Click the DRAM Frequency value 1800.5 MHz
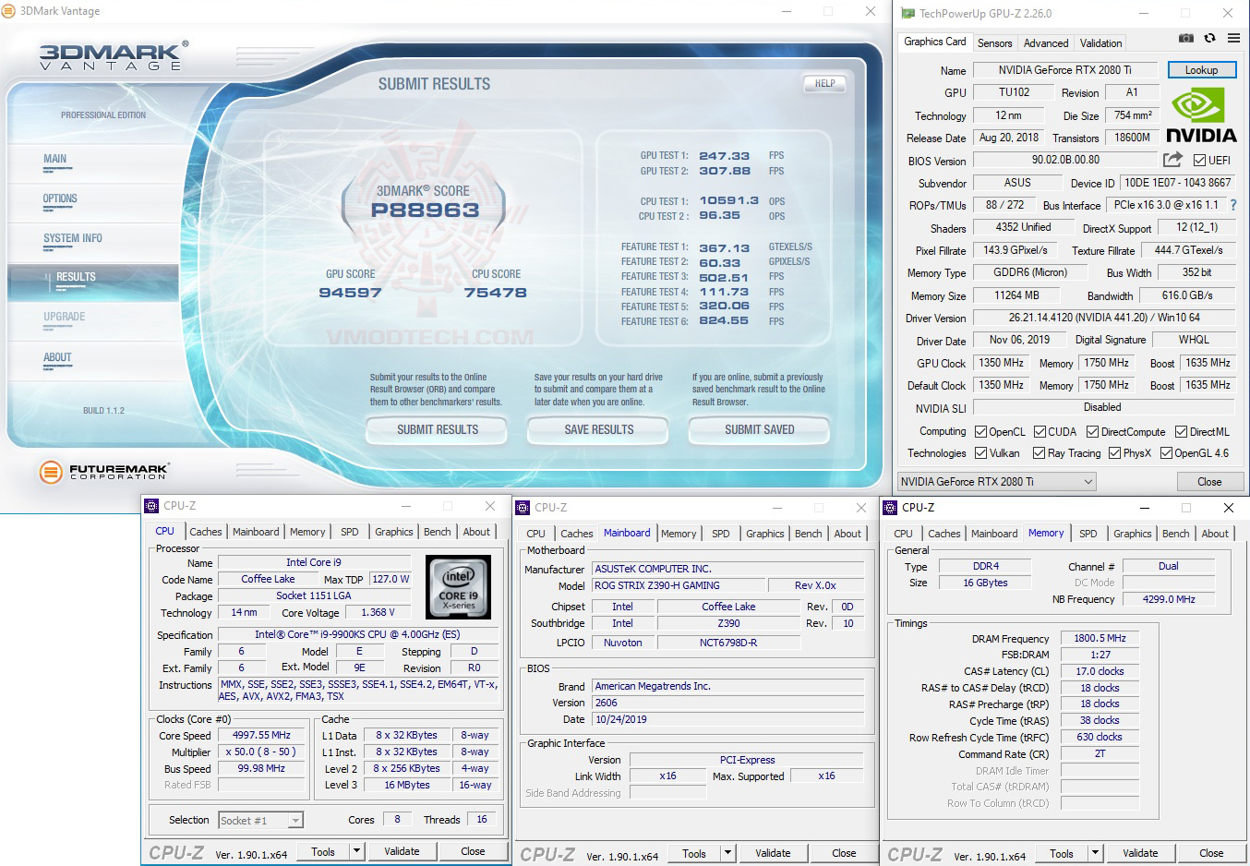 click(1100, 638)
